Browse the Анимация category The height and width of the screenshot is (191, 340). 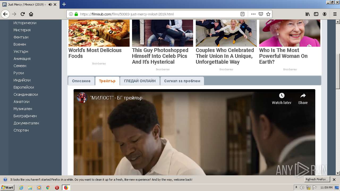pos(22,59)
